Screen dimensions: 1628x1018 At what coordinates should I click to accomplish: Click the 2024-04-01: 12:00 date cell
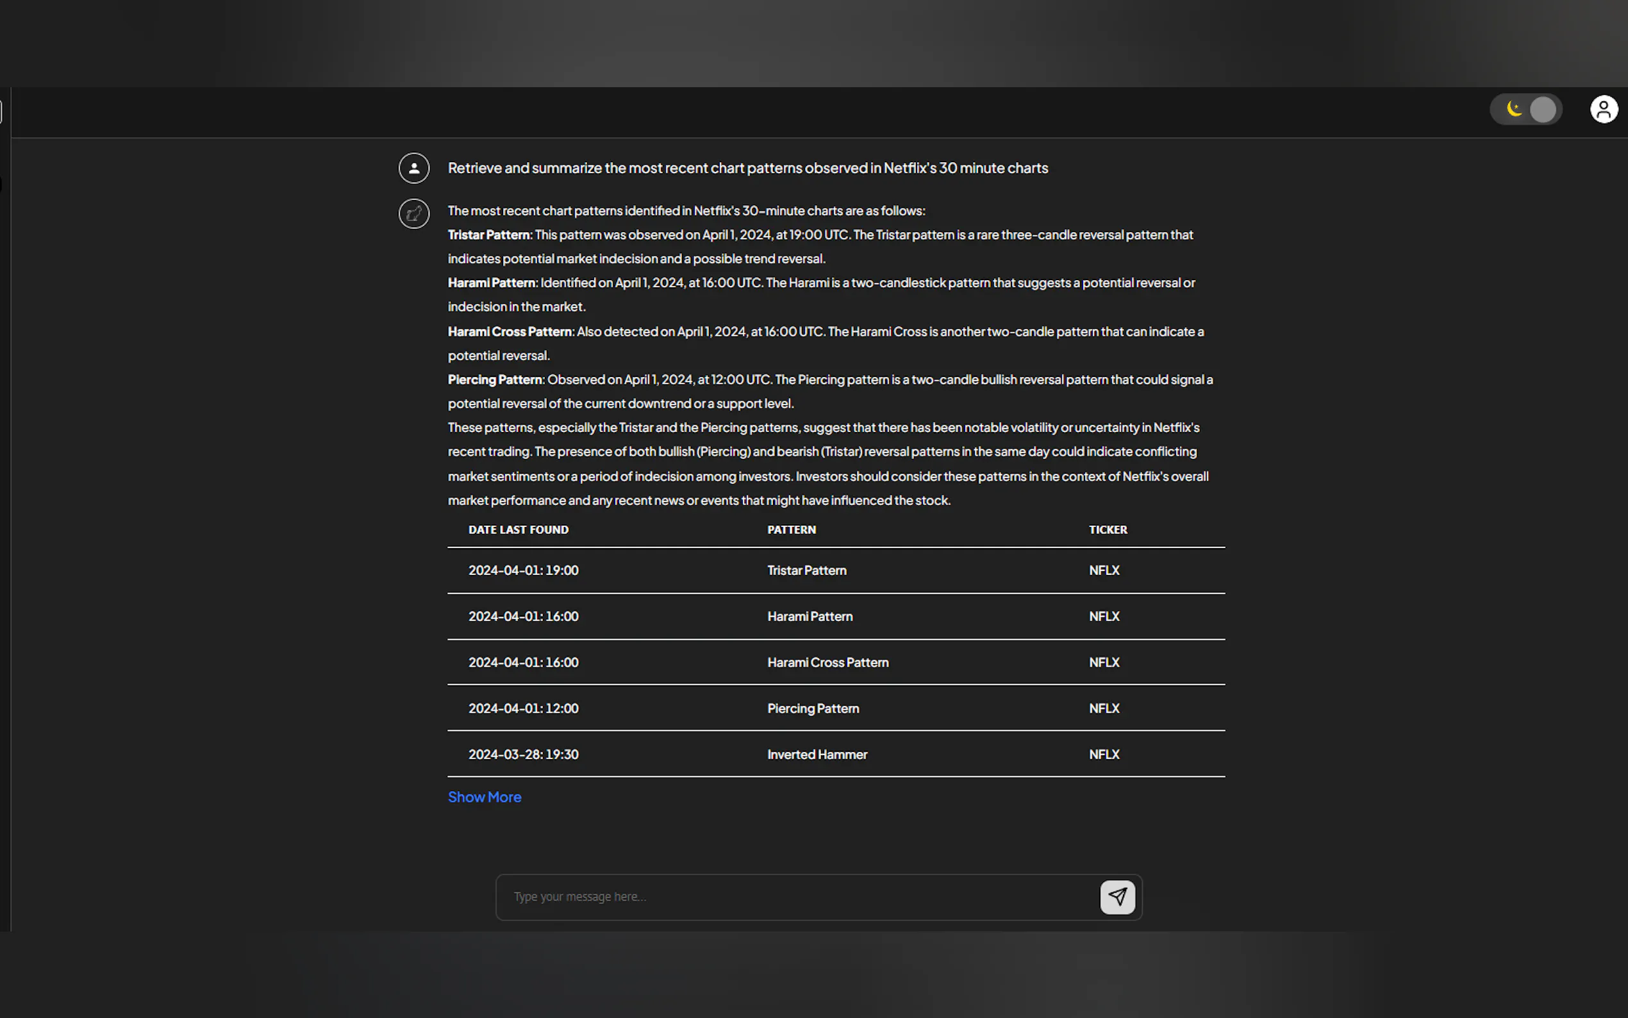click(x=523, y=708)
